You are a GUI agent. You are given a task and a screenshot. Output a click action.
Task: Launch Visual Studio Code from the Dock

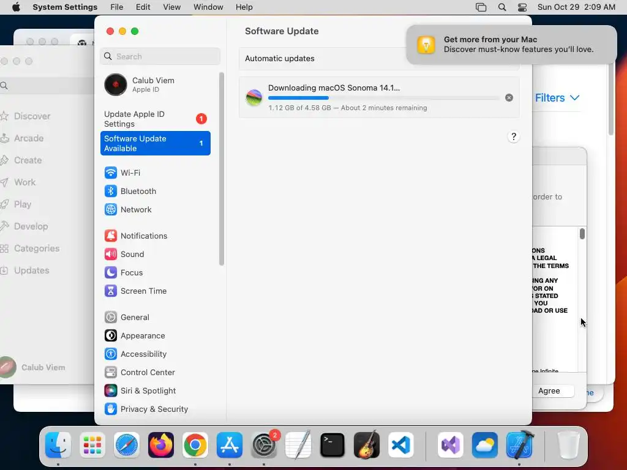(x=400, y=445)
